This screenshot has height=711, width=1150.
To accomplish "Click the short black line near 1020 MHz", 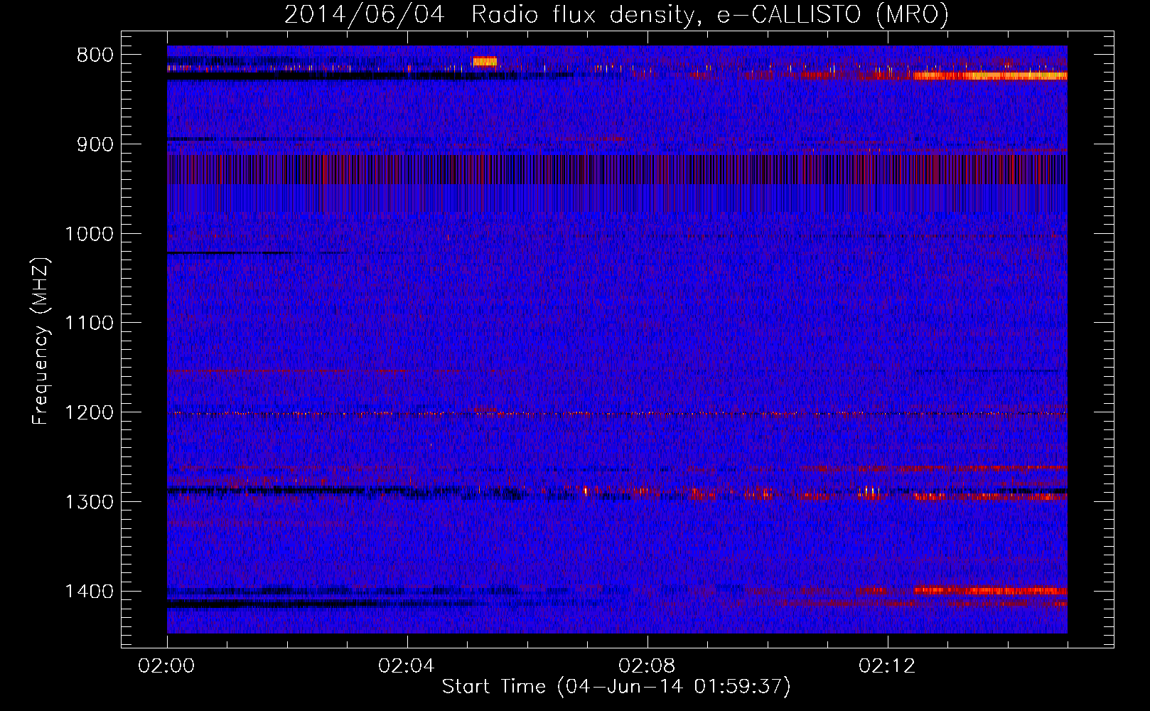I will [x=227, y=252].
